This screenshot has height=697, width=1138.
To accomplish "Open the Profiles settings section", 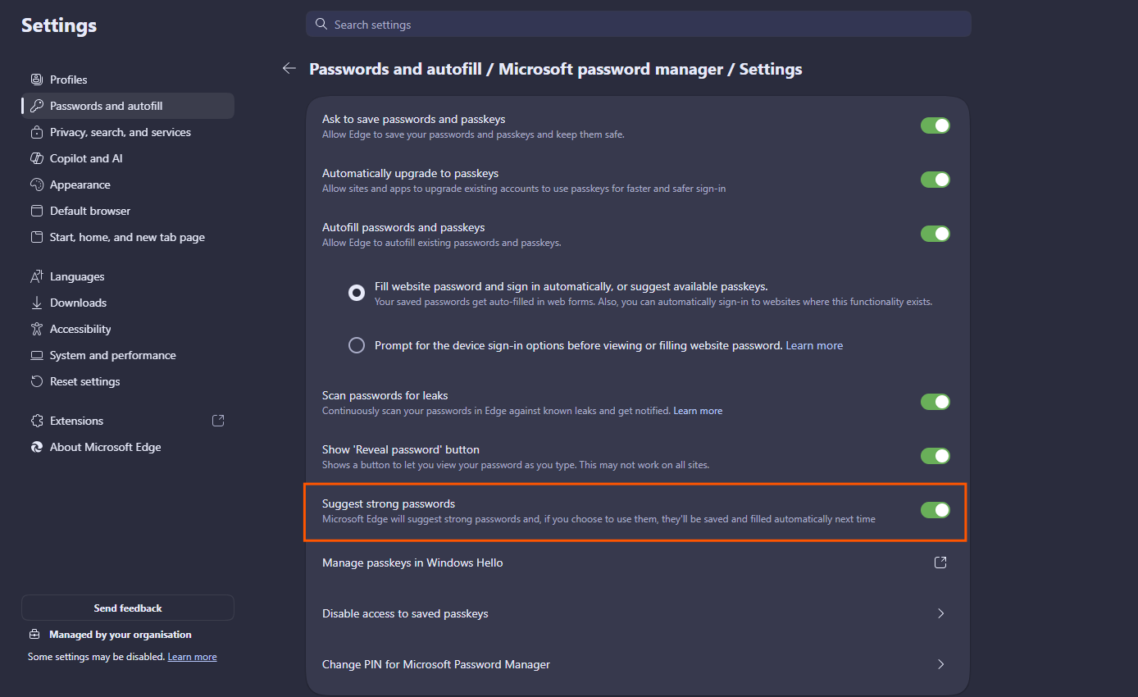I will tap(128, 80).
